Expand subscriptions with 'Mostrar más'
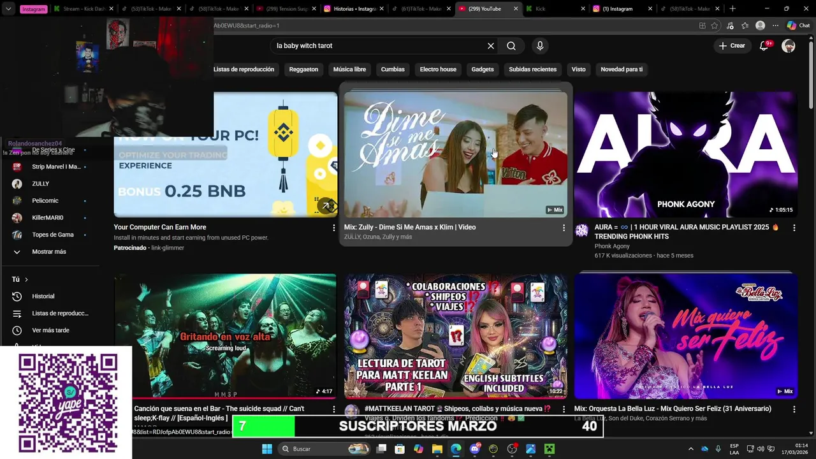 point(50,252)
